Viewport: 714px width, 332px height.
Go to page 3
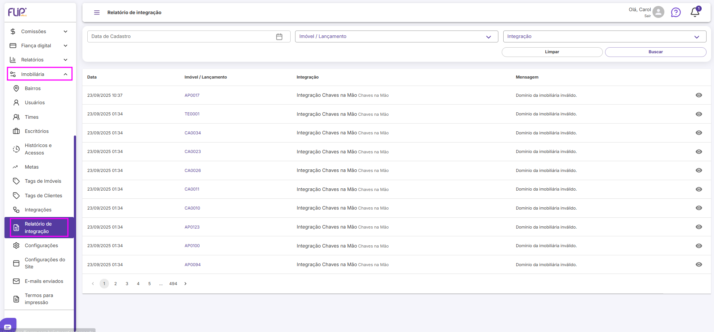(127, 284)
